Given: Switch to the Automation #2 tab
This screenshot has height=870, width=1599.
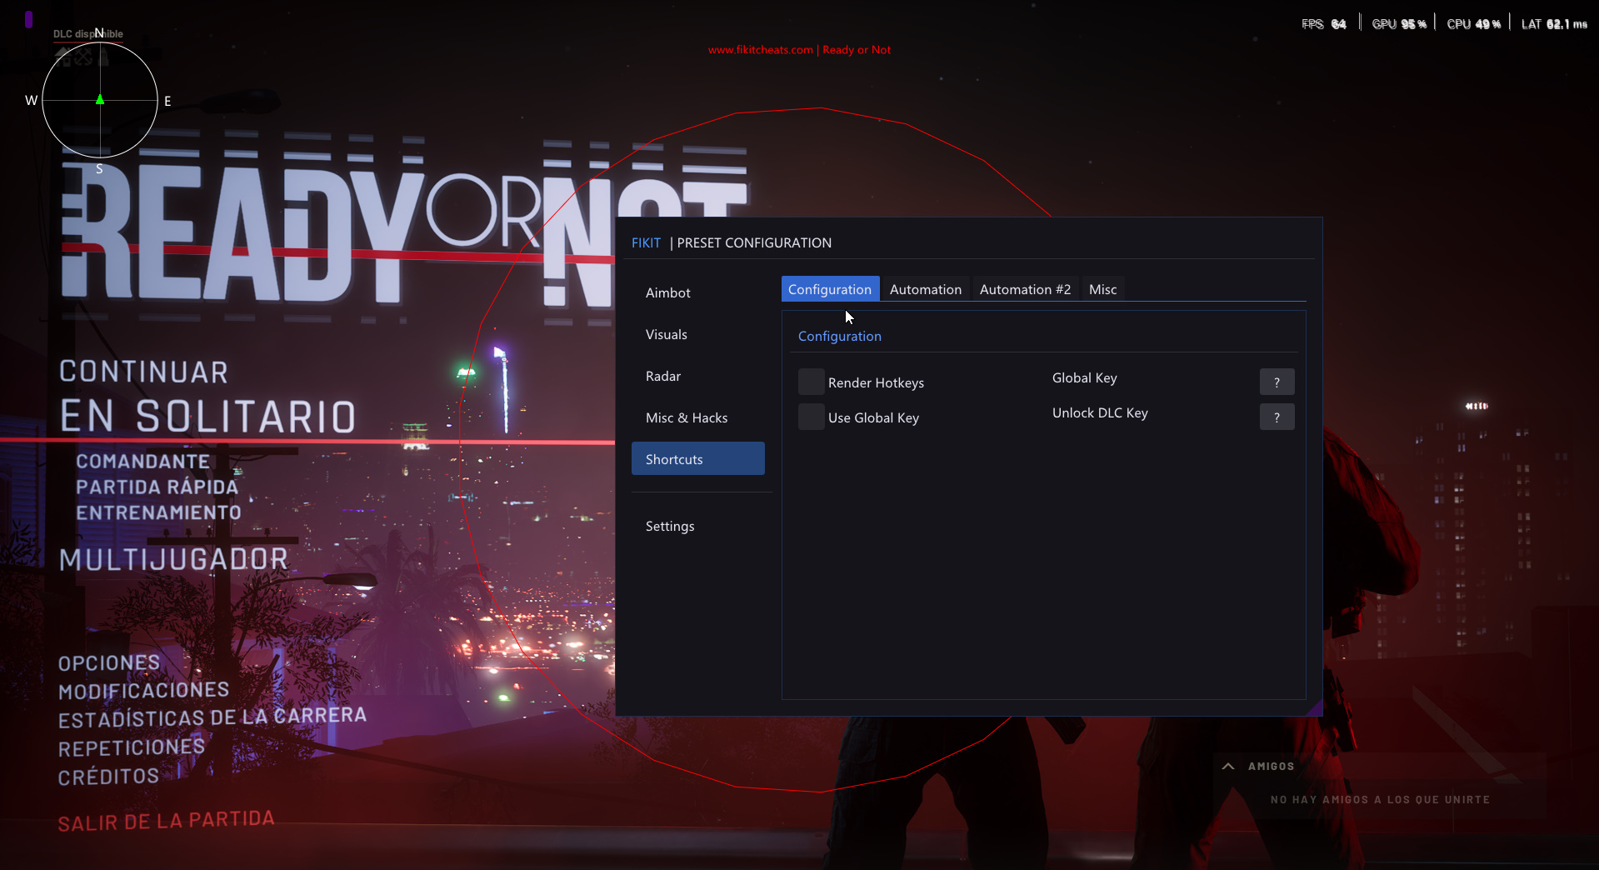Looking at the screenshot, I should (1024, 288).
